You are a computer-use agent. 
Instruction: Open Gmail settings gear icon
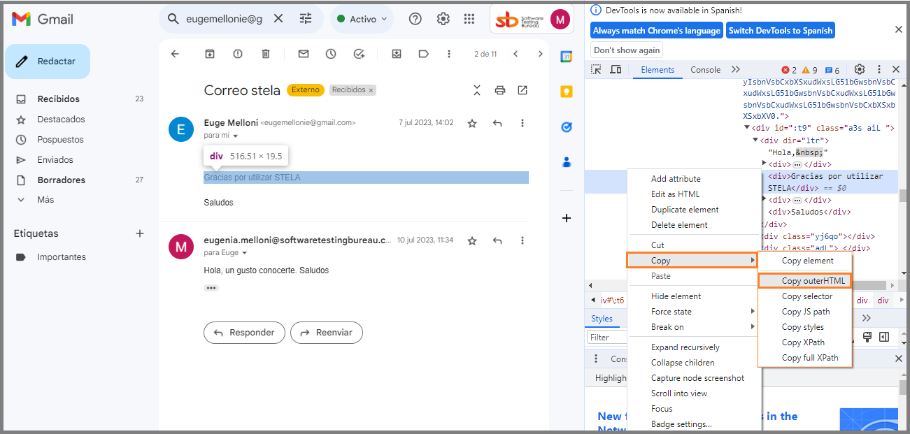(443, 19)
